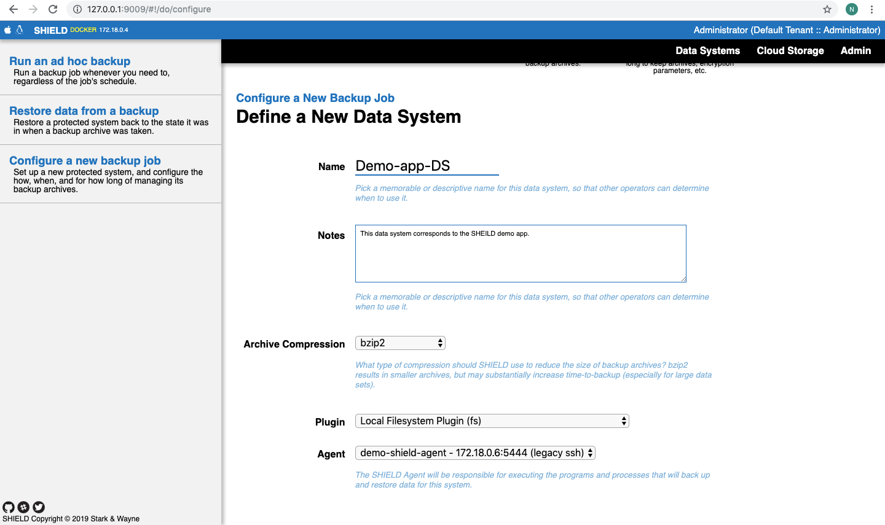Click the Linux penguin icon in the SHIELD header
Screen dimensions: 885x525
(20, 29)
